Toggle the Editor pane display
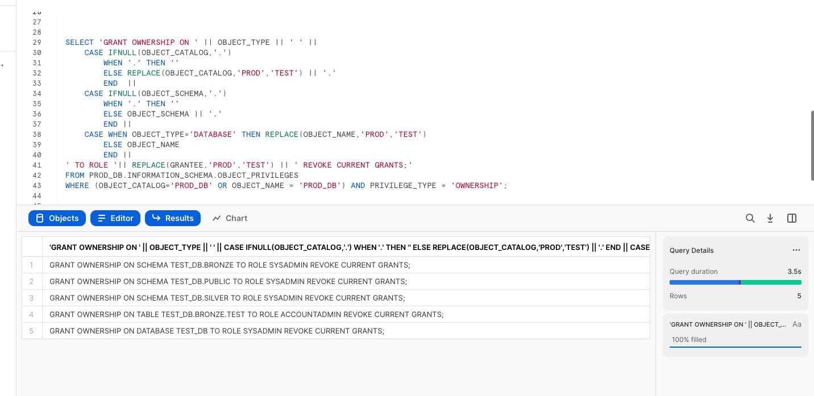The height and width of the screenshot is (396, 814). 115,218
